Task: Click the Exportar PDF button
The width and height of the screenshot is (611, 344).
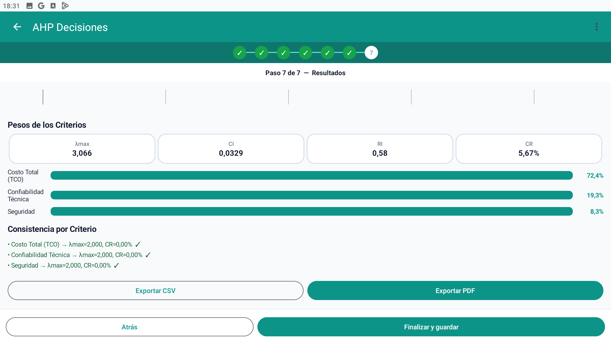Action: tap(455, 290)
